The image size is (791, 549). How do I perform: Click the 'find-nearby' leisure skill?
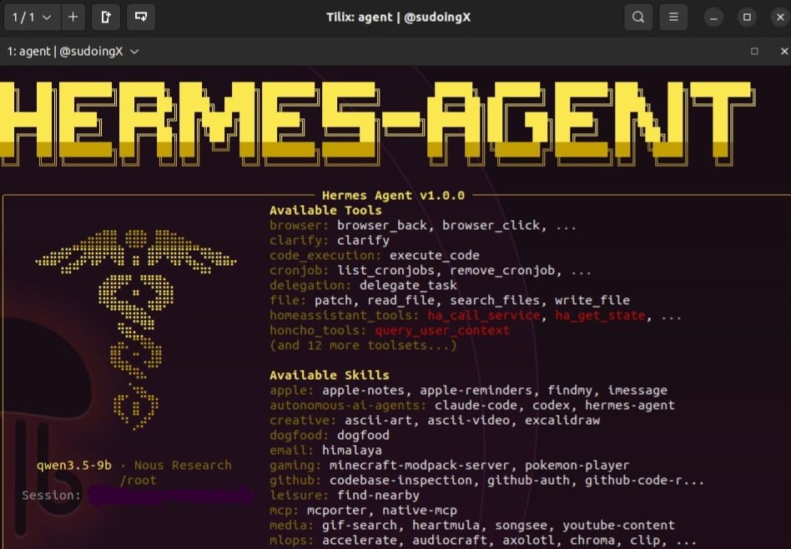[x=378, y=496]
